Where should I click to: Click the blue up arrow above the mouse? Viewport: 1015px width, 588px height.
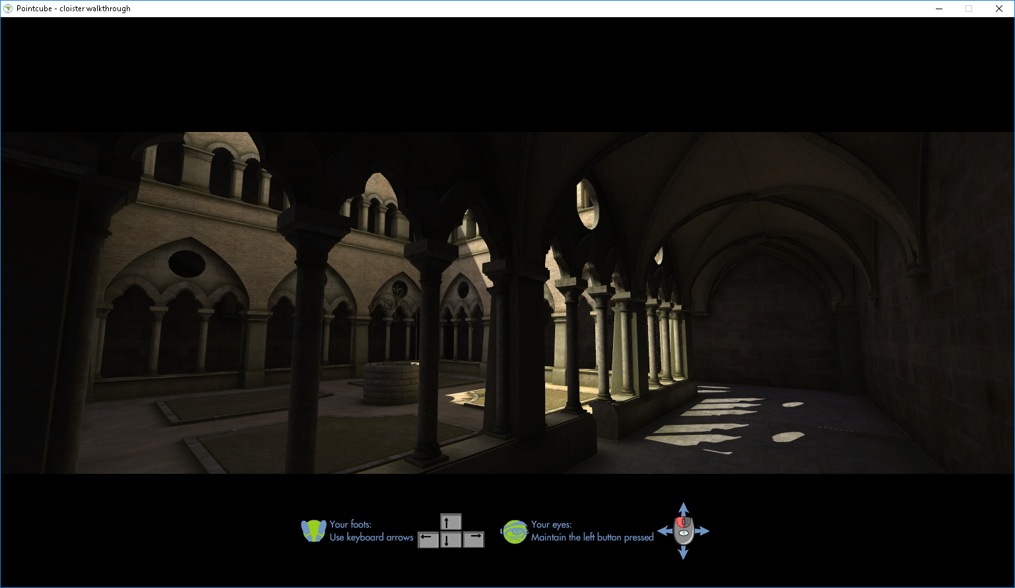point(684,508)
